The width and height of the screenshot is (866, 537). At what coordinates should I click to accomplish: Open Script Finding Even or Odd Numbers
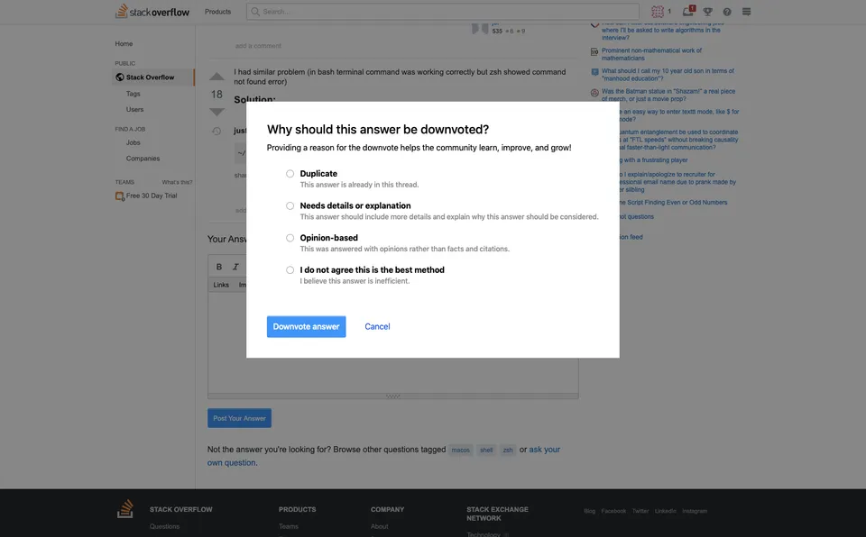pos(673,203)
